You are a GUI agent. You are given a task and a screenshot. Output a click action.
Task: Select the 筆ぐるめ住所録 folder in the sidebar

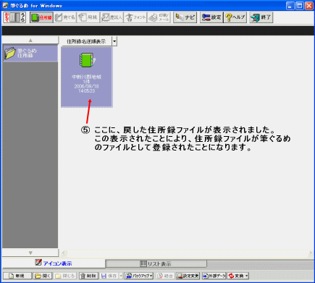(30, 53)
